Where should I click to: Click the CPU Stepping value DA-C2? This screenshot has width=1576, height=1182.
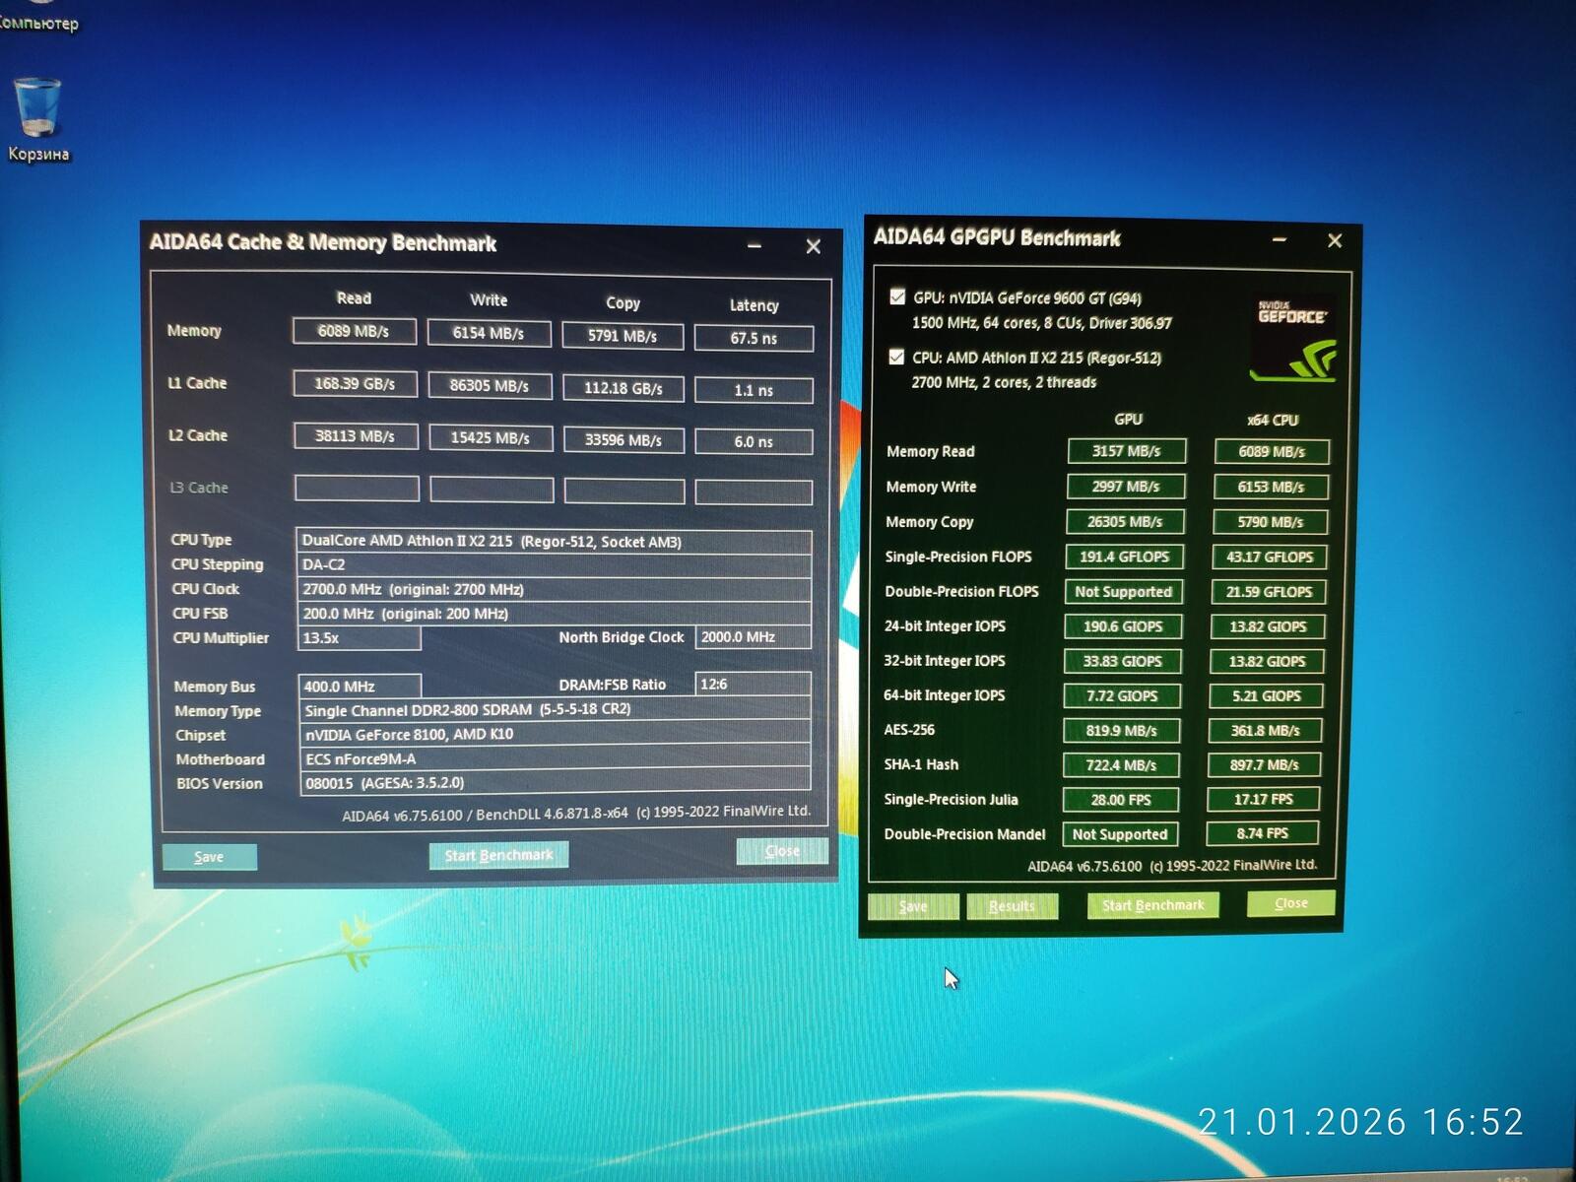[x=554, y=565]
